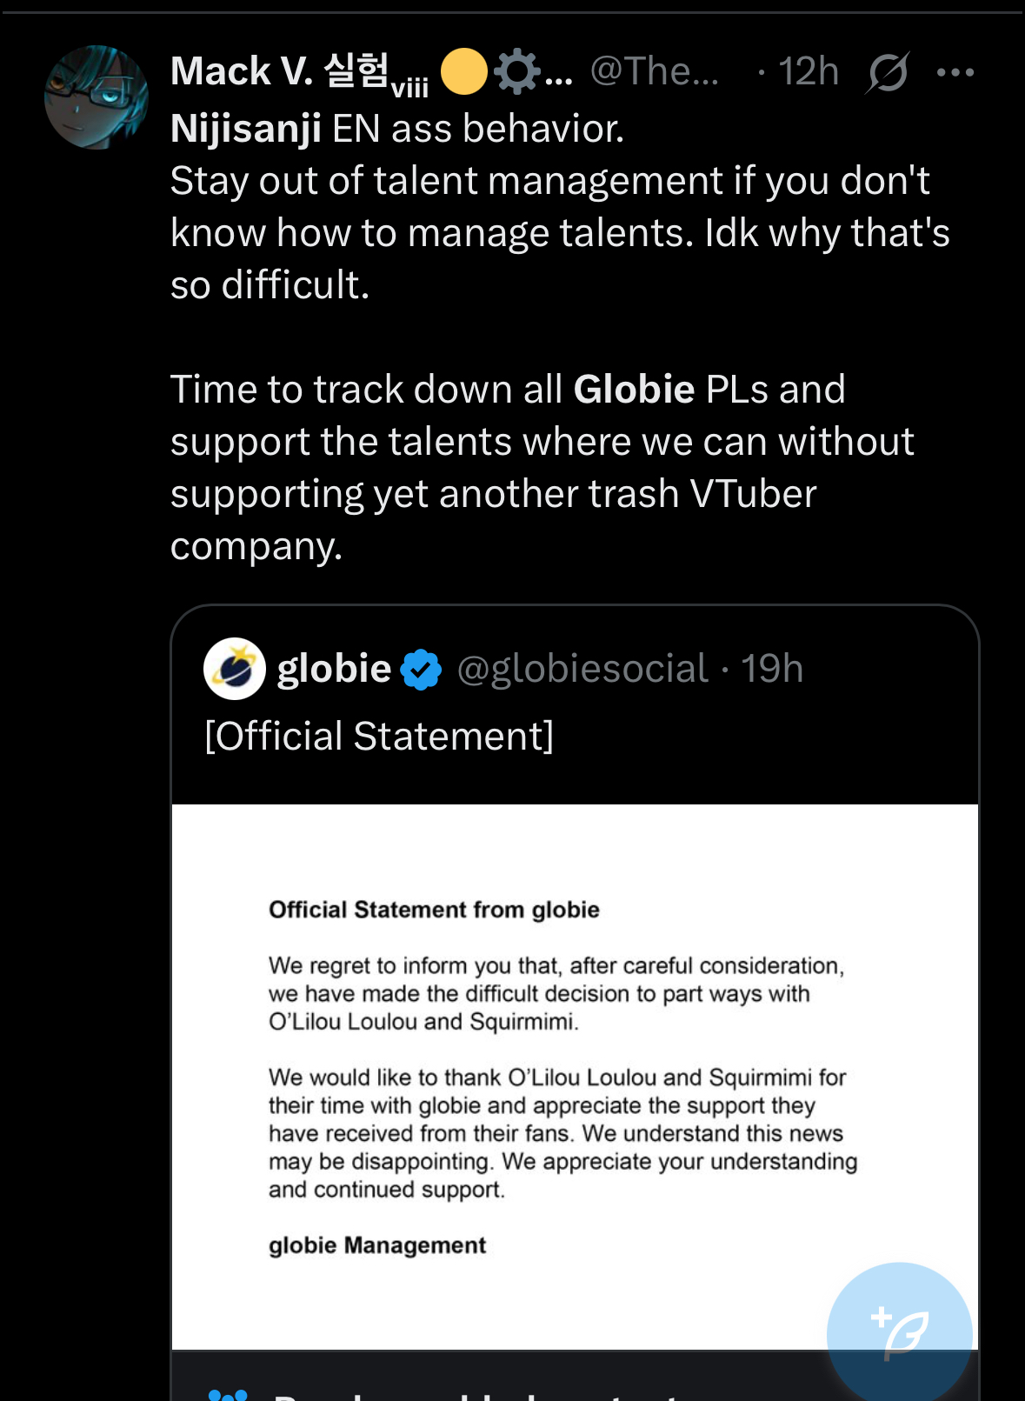Tap the 12h post timestamp
Image resolution: width=1025 pixels, height=1401 pixels.
[x=808, y=71]
